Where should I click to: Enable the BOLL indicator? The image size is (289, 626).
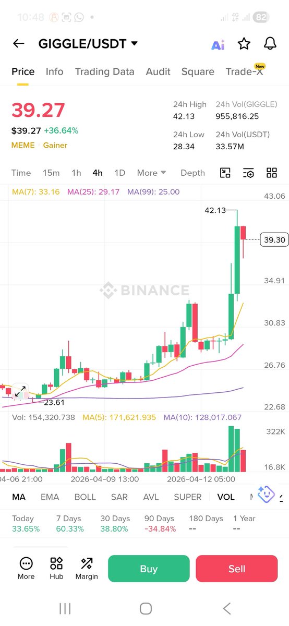tap(85, 497)
